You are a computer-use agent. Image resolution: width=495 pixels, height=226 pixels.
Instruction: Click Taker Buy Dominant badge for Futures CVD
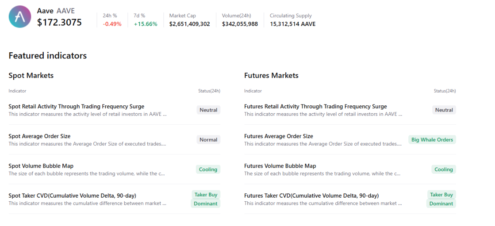(441, 199)
